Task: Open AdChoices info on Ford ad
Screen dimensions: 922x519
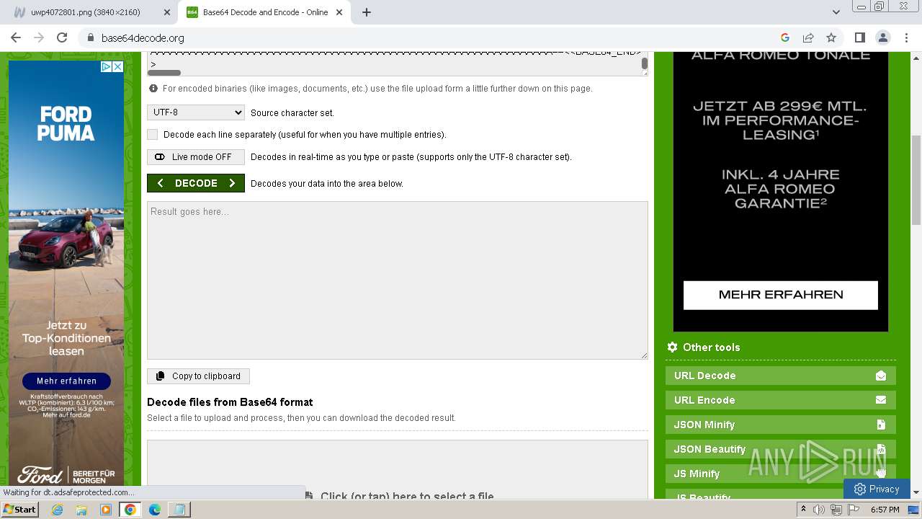Action: coord(106,66)
